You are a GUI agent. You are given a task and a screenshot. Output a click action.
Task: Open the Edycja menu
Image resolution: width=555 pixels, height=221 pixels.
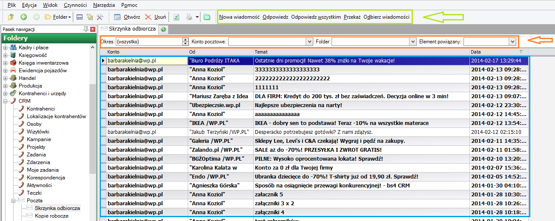coord(30,5)
